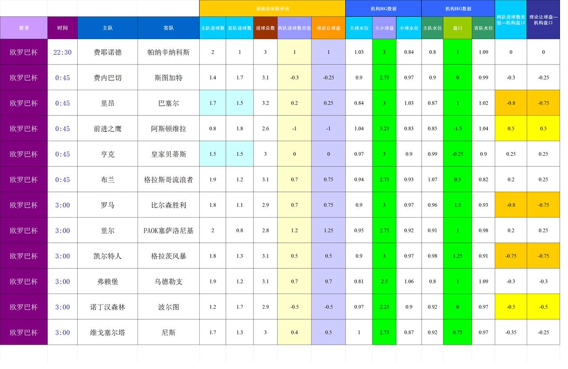The image size is (568, 369).
Task: Select the green 3.25 盘口 cell for 前进之鹰
Action: tap(384, 128)
